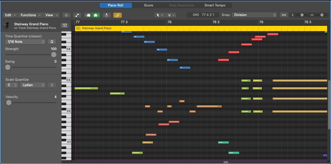Click the waveform auto-zoom icon
This screenshot has width=331, height=164.
point(284,15)
